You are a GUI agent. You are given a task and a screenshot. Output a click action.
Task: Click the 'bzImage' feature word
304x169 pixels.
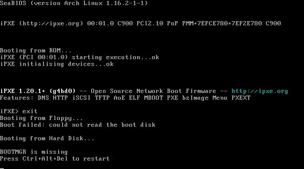pyautogui.click(x=195, y=98)
